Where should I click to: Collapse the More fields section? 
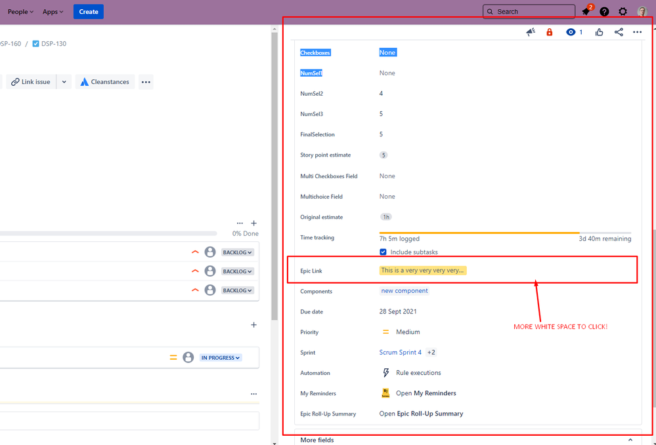[630, 440]
